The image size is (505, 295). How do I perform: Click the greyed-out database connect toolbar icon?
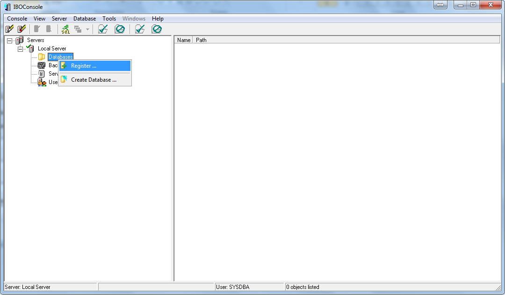(37, 29)
